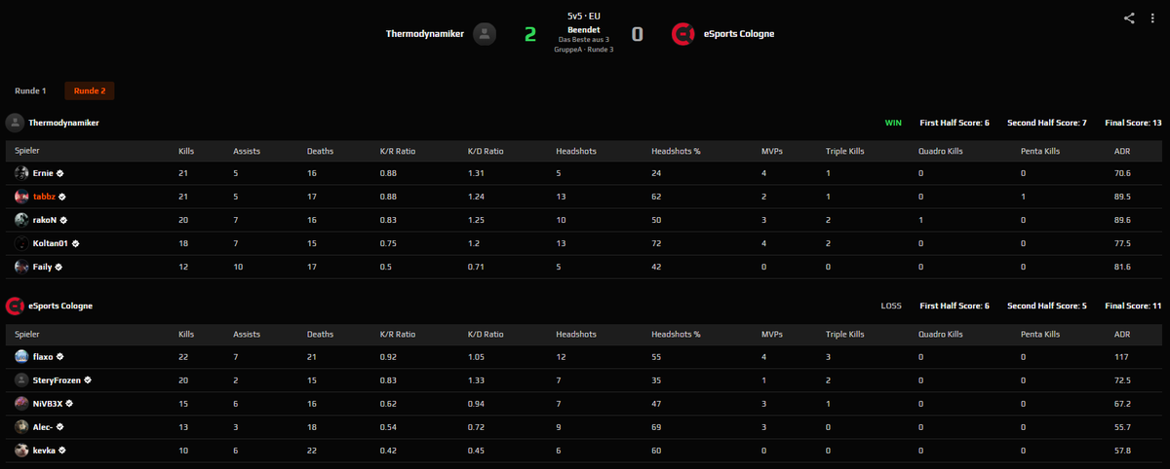This screenshot has height=469, width=1170.
Task: Click the verified badge next to Koltan01
Action: [x=74, y=243]
